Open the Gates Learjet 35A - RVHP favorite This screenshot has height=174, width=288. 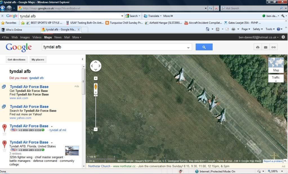coord(242,23)
